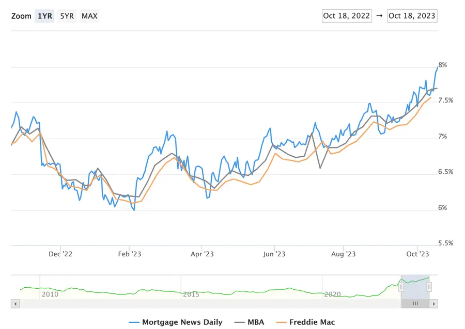The width and height of the screenshot is (465, 329).
Task: Set zoom range to MAX
Action: coord(89,16)
